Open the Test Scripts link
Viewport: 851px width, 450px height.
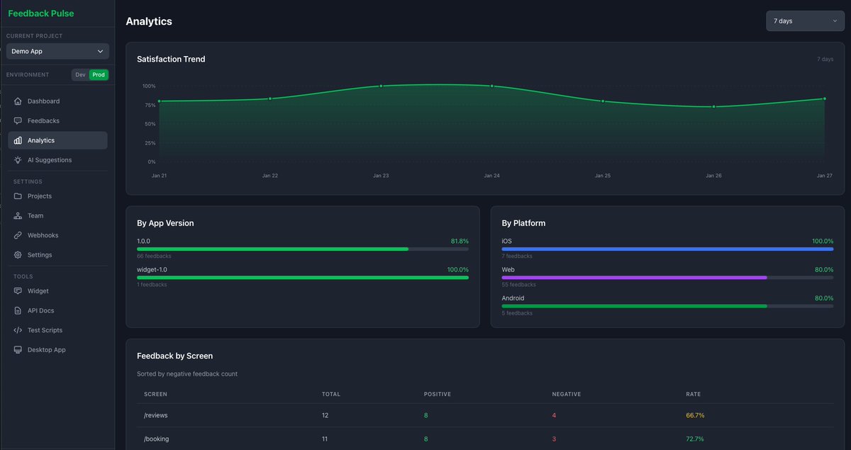click(57, 330)
